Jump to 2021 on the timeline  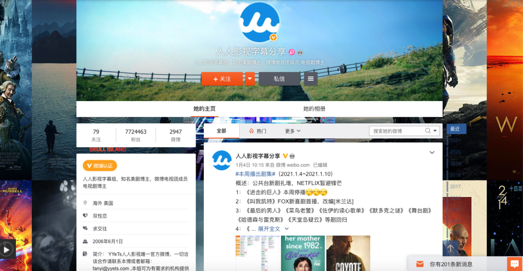tap(455, 140)
